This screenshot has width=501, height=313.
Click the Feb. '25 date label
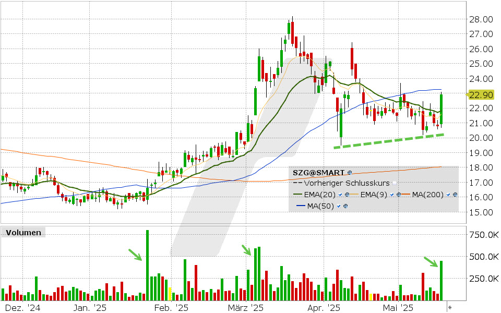point(172,308)
